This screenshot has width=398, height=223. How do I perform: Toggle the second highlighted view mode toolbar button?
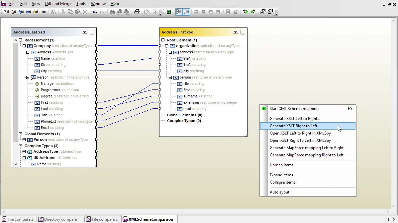tap(186, 12)
